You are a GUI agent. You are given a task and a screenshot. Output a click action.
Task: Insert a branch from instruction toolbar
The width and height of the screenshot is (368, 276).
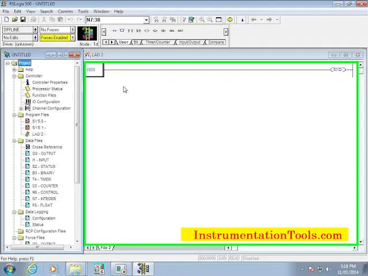tap(122, 30)
